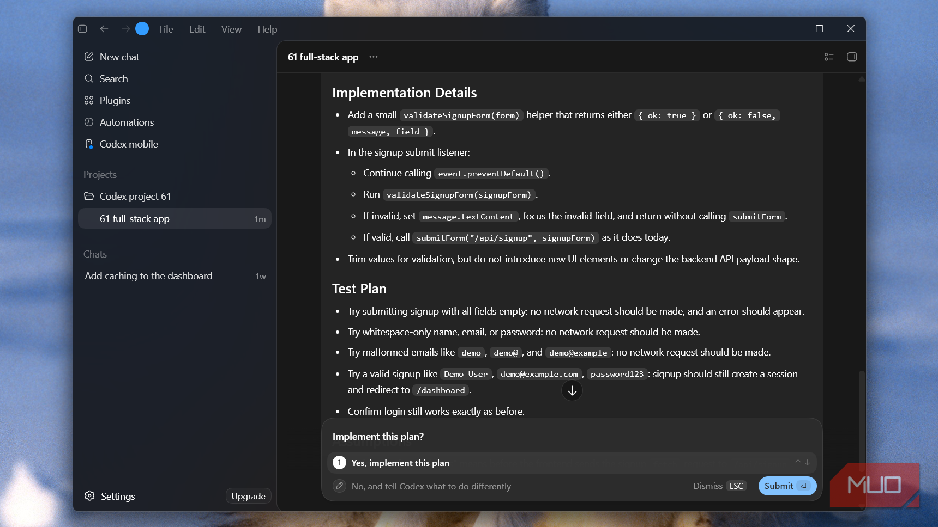Viewport: 938px width, 527px height.
Task: Open the File menu
Action: (166, 29)
